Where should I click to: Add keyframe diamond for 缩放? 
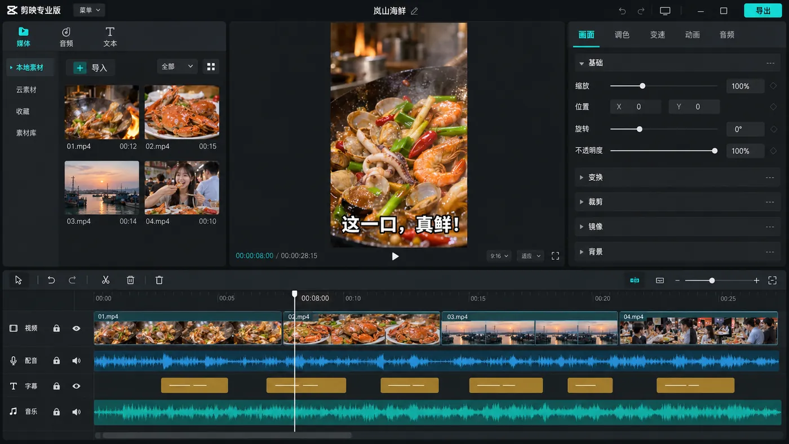point(773,86)
